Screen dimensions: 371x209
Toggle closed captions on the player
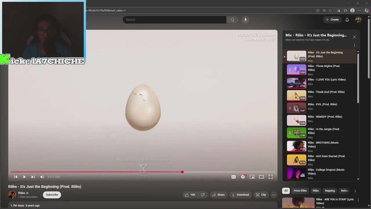click(x=234, y=177)
